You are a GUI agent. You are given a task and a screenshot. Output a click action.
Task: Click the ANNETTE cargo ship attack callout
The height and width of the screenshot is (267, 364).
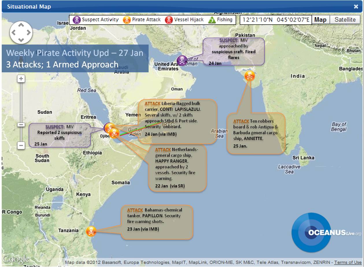tap(256, 133)
